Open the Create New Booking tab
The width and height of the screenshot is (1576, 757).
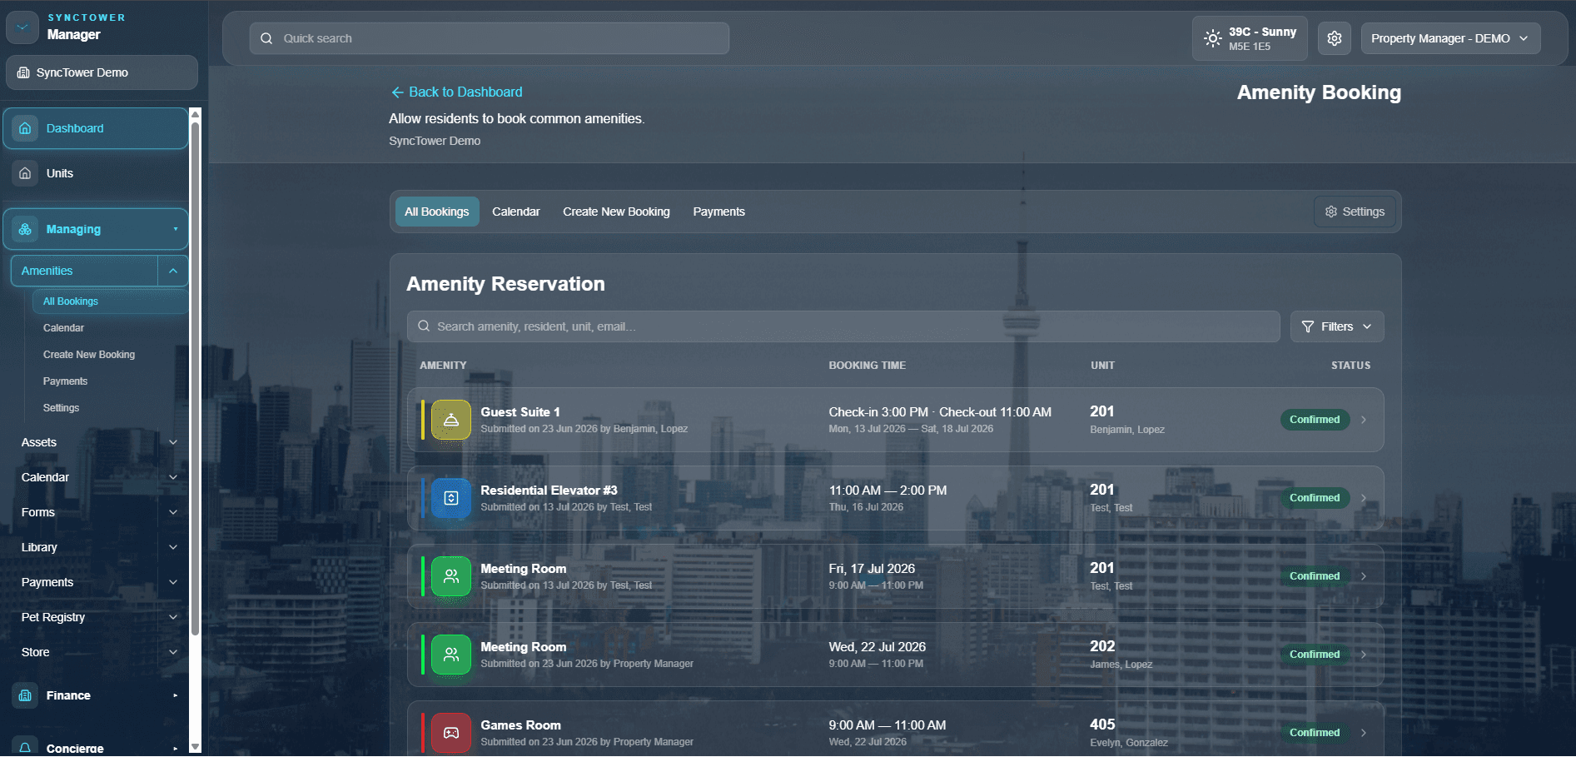click(616, 212)
